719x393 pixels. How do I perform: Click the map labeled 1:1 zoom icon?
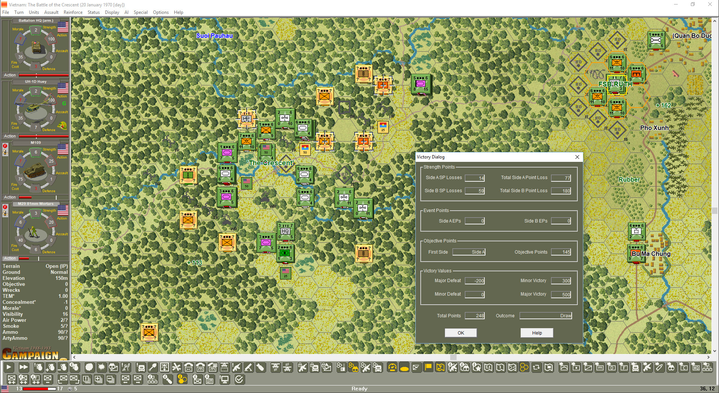pyautogui.click(x=488, y=368)
